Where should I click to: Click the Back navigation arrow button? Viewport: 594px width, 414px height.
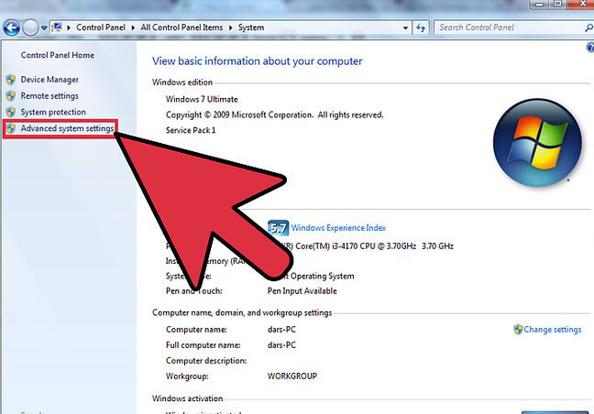click(x=12, y=27)
